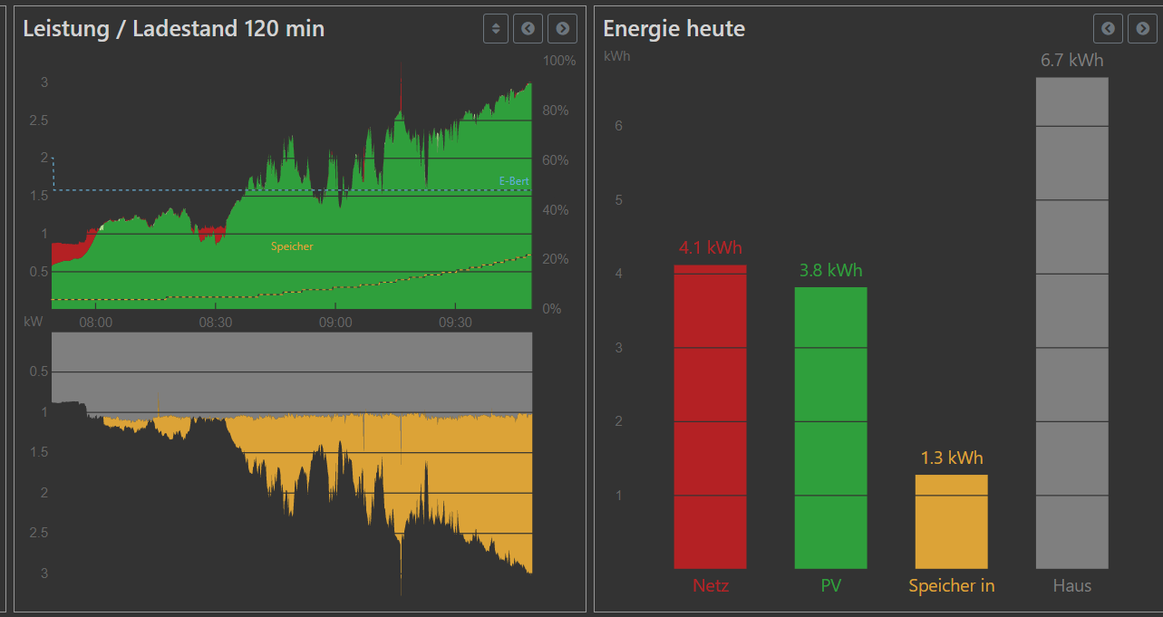Click the 09:30 time axis label
Image resolution: width=1163 pixels, height=617 pixels.
click(455, 322)
